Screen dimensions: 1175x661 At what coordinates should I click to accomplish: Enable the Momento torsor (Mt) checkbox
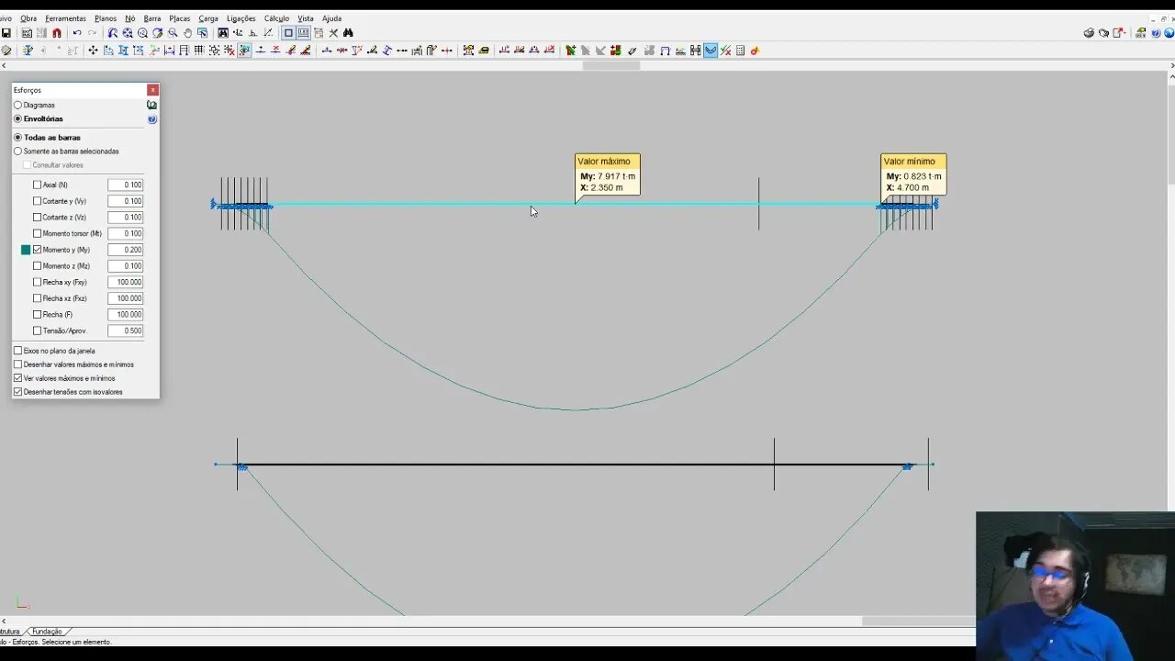click(x=37, y=233)
